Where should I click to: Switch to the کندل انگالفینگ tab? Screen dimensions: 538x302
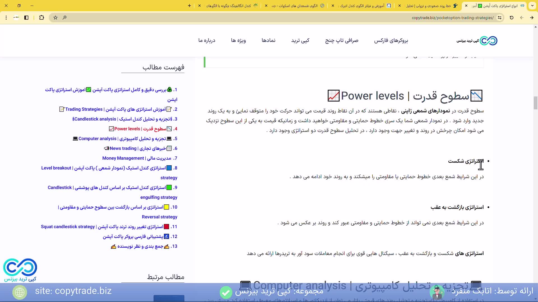coord(233,6)
